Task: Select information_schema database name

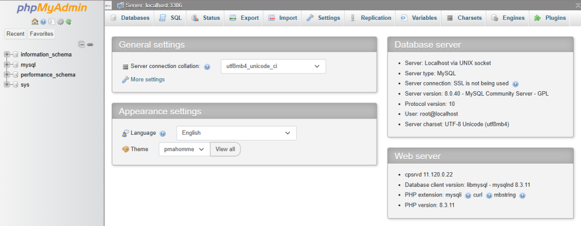Action: click(x=47, y=55)
